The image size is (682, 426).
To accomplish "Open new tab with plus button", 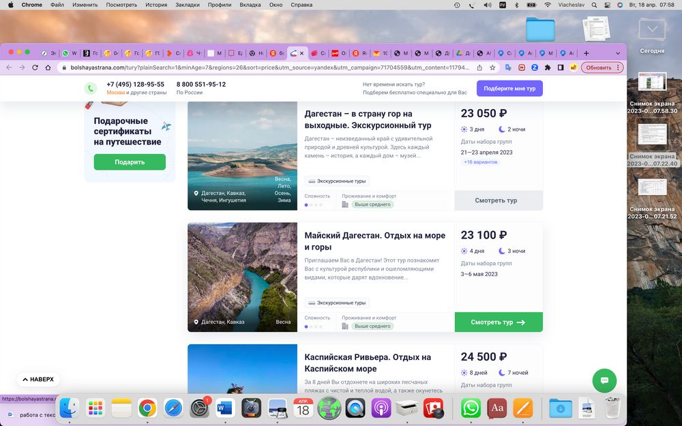I will [x=586, y=53].
